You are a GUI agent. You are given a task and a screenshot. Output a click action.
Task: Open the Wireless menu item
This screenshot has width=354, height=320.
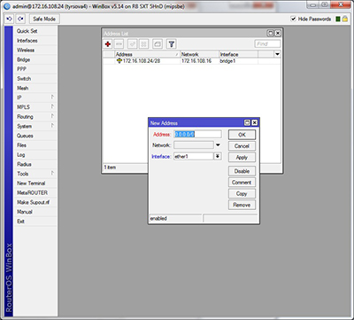(x=35, y=50)
